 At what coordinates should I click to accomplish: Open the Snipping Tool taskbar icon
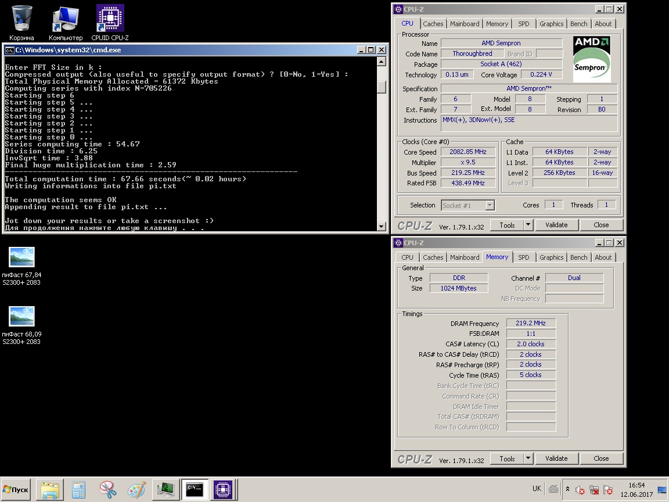107,490
